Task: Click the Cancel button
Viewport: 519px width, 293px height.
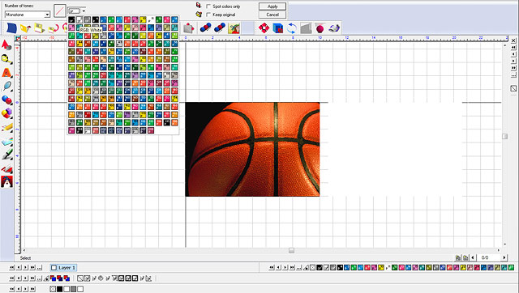Action: tap(272, 15)
